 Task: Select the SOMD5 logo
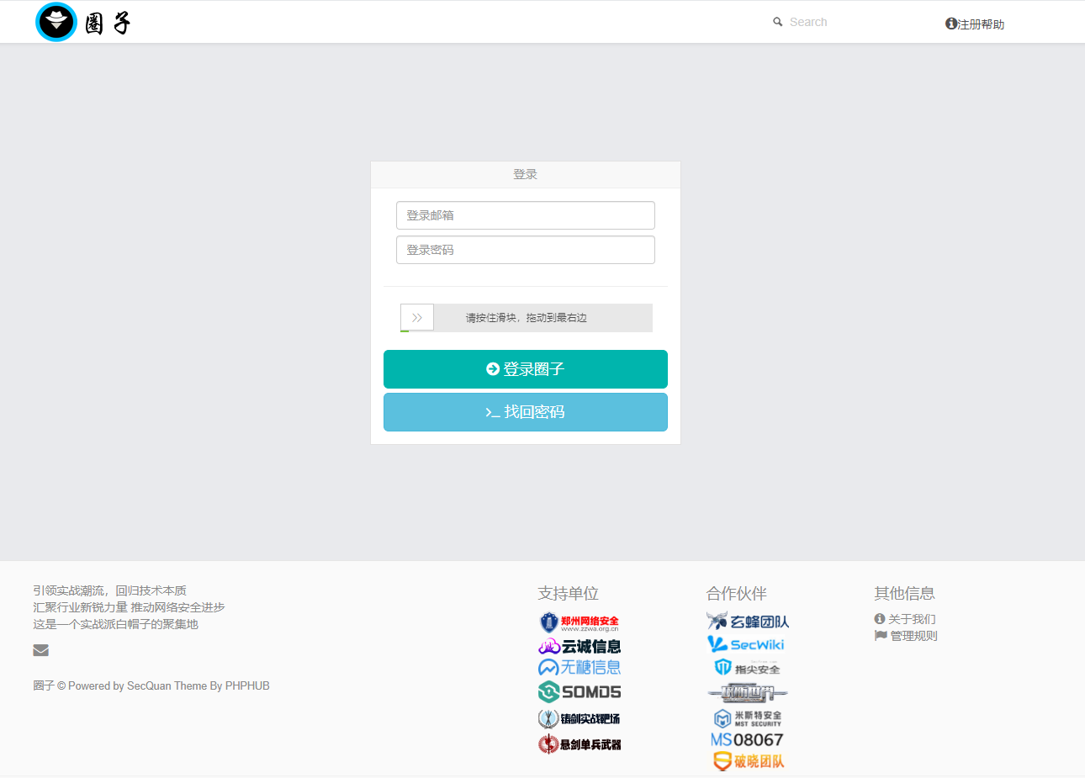(580, 691)
